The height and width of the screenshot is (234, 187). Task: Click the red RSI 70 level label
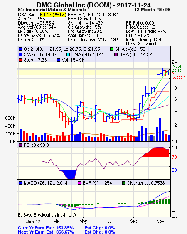[174, 157]
